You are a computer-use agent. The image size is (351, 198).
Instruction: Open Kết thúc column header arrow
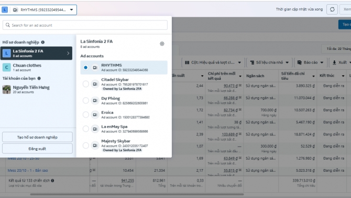pyautogui.click(x=343, y=76)
